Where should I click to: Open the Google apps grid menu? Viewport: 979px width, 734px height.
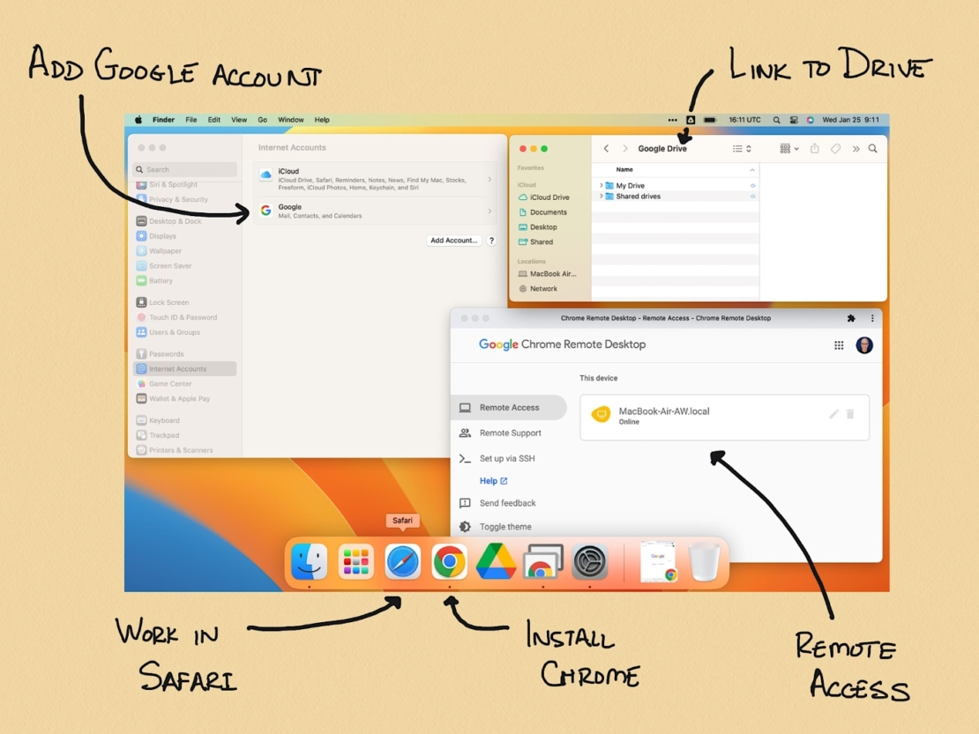(x=840, y=345)
